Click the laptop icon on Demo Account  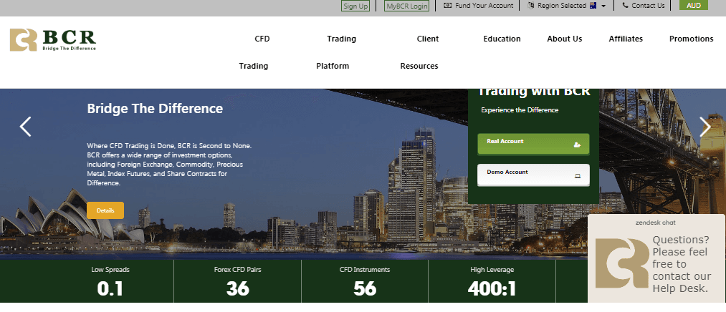pyautogui.click(x=578, y=175)
